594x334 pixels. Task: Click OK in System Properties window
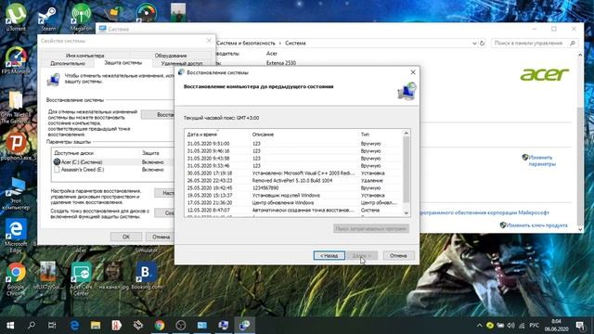coord(126,237)
